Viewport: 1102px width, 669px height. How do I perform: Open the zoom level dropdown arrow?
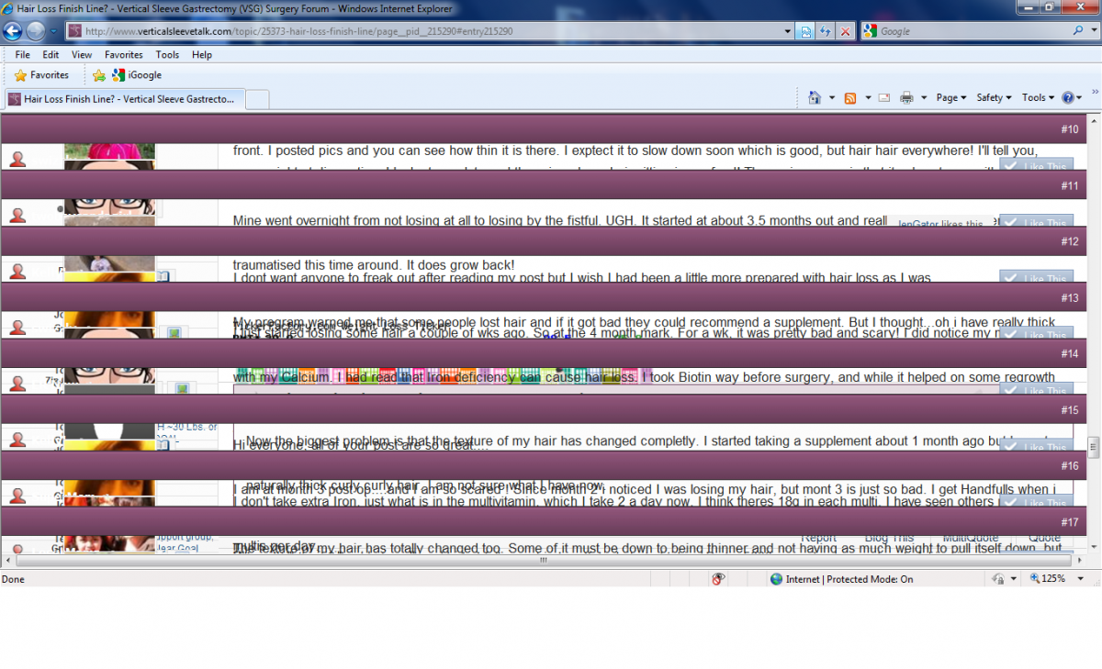(1081, 579)
